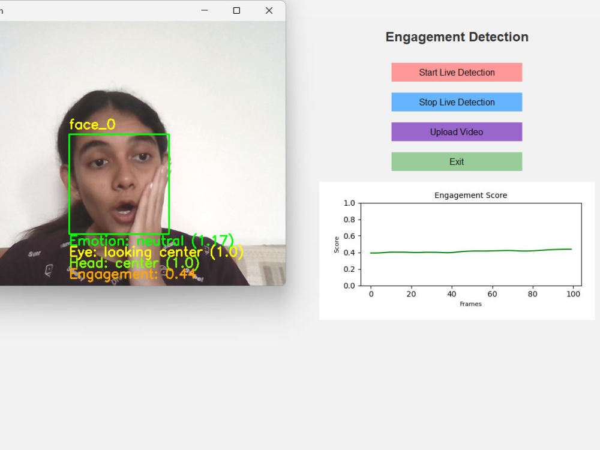Click the Stop Live Detection button

tap(457, 102)
